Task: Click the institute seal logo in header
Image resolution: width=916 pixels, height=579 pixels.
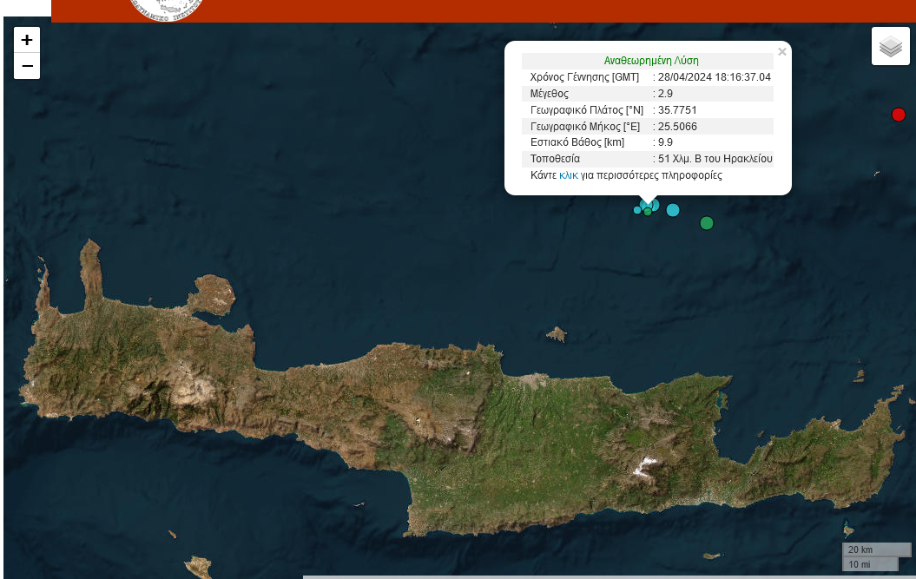Action: pos(166,9)
